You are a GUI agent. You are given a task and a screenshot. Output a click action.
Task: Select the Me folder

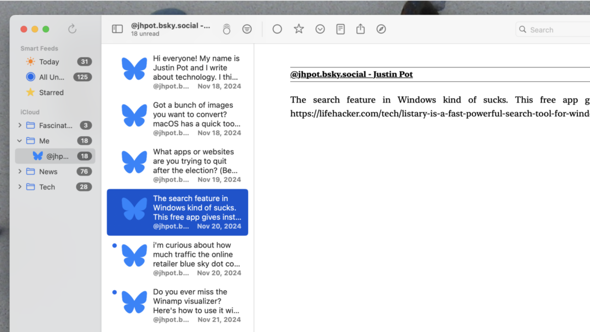pos(56,141)
